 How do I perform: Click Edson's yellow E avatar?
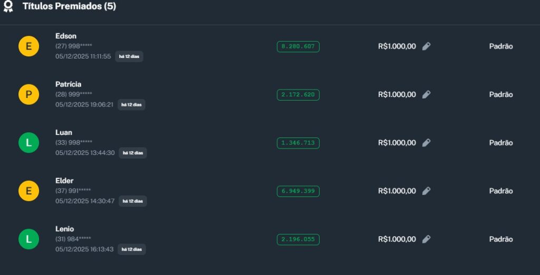28,46
